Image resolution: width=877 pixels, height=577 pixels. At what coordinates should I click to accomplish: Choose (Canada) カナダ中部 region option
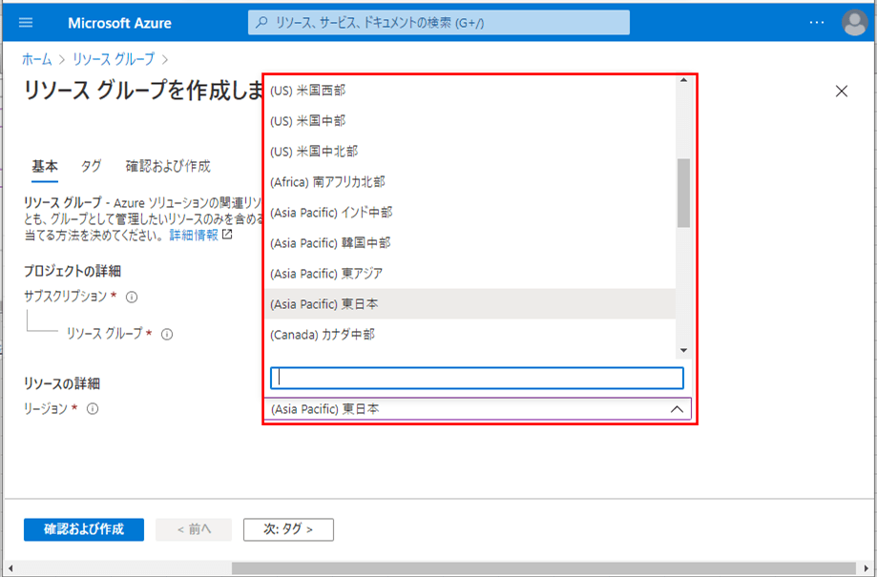coord(323,335)
